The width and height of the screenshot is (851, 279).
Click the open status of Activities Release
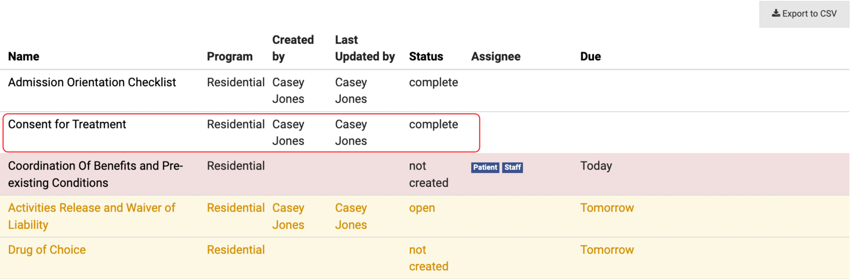click(422, 208)
